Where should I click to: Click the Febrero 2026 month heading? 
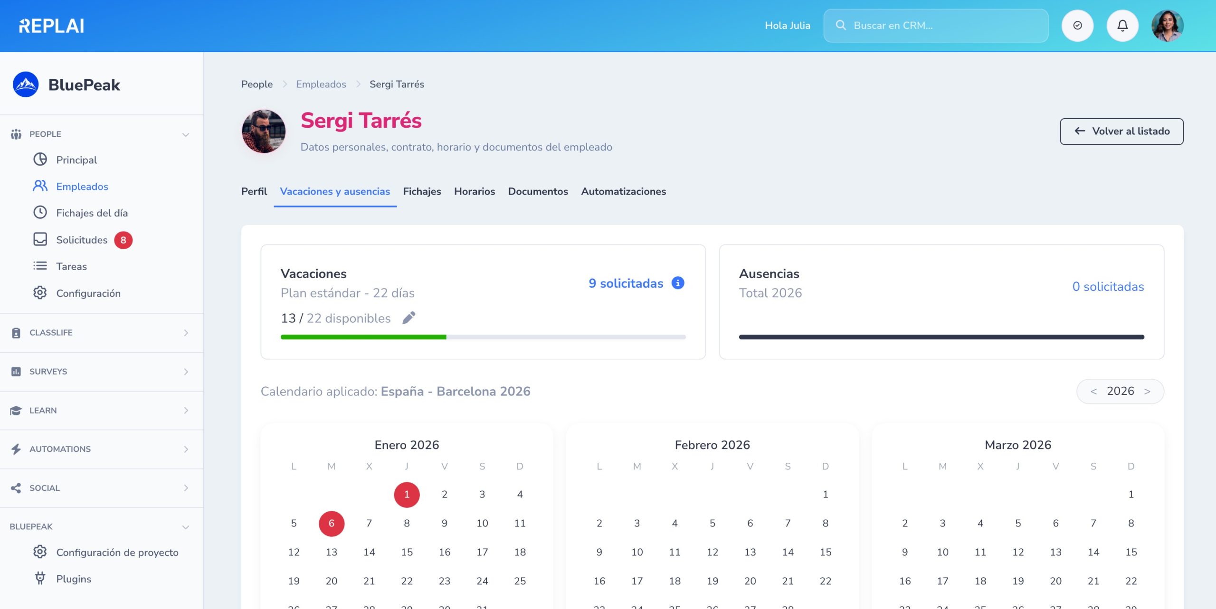pyautogui.click(x=712, y=445)
